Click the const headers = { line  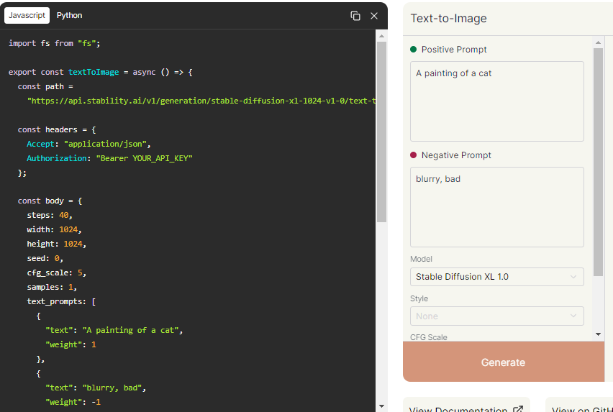[57, 129]
